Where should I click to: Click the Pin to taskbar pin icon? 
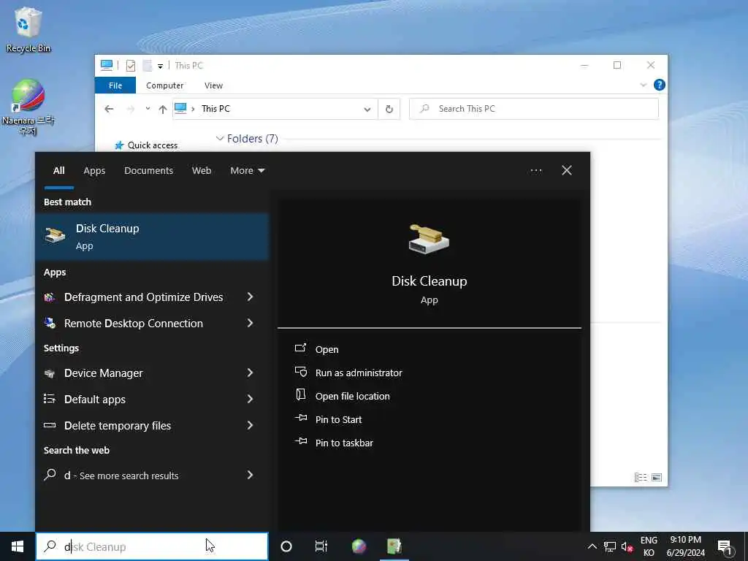click(300, 442)
